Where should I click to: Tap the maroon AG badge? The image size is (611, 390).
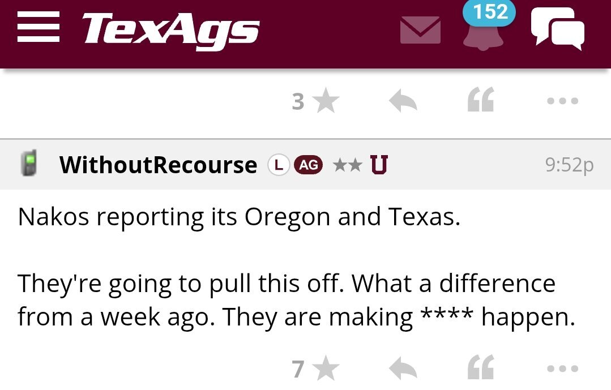(x=308, y=165)
